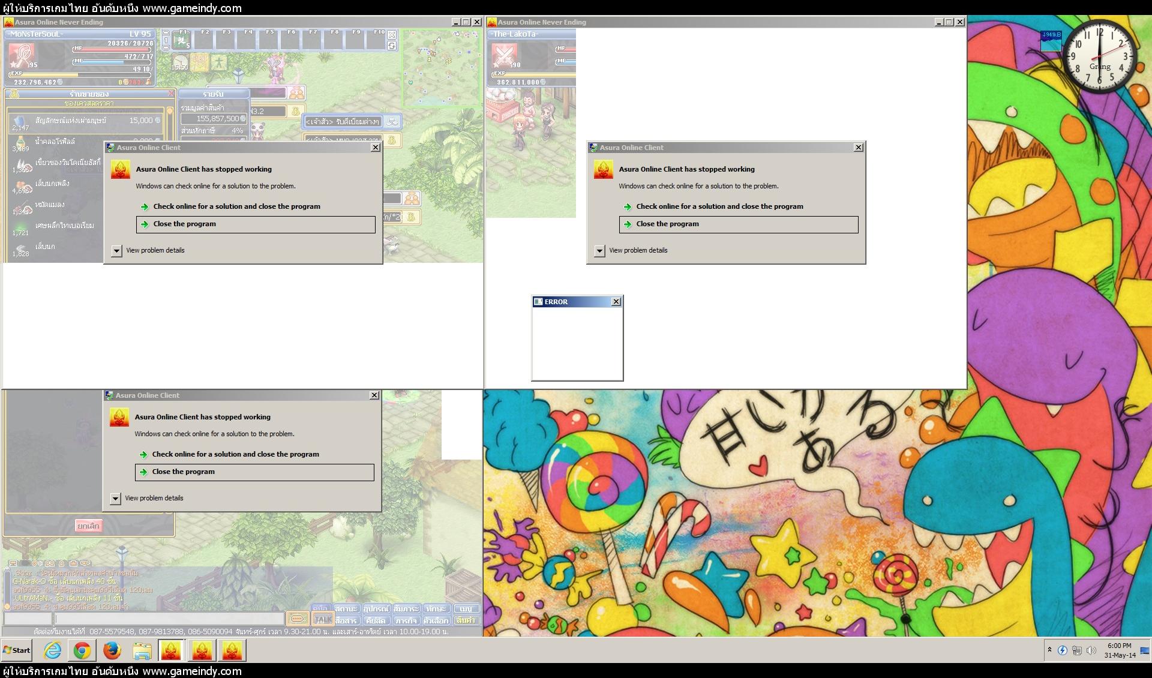Click the game minimap

[442, 67]
